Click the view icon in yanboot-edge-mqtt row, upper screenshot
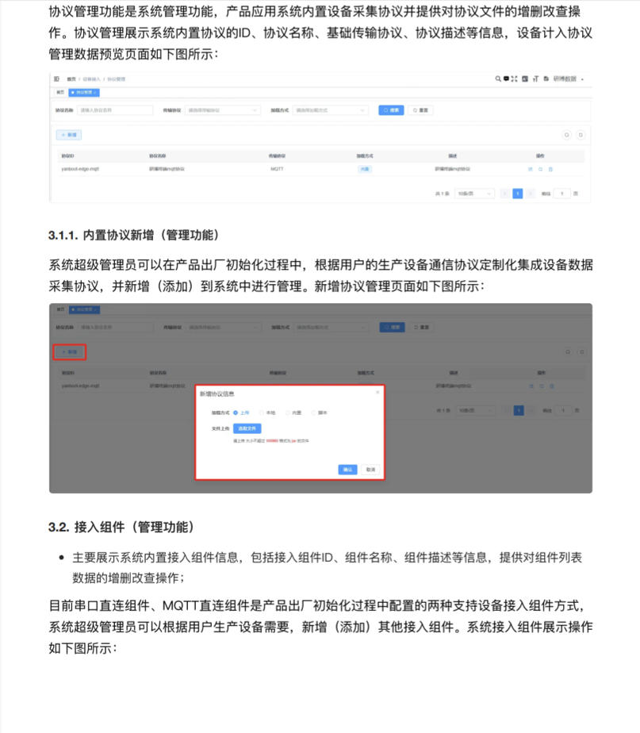640x733 pixels. click(540, 169)
